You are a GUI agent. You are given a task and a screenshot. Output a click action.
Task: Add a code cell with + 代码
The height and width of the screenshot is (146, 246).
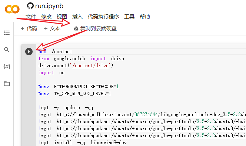click(x=29, y=29)
